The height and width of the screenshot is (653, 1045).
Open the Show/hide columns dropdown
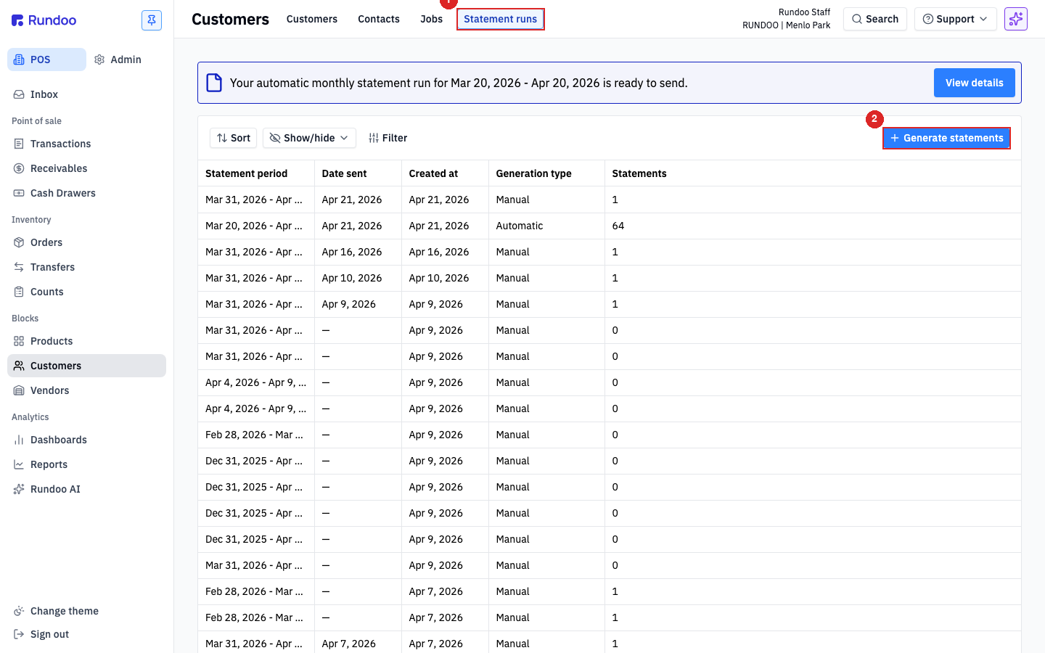coord(309,138)
